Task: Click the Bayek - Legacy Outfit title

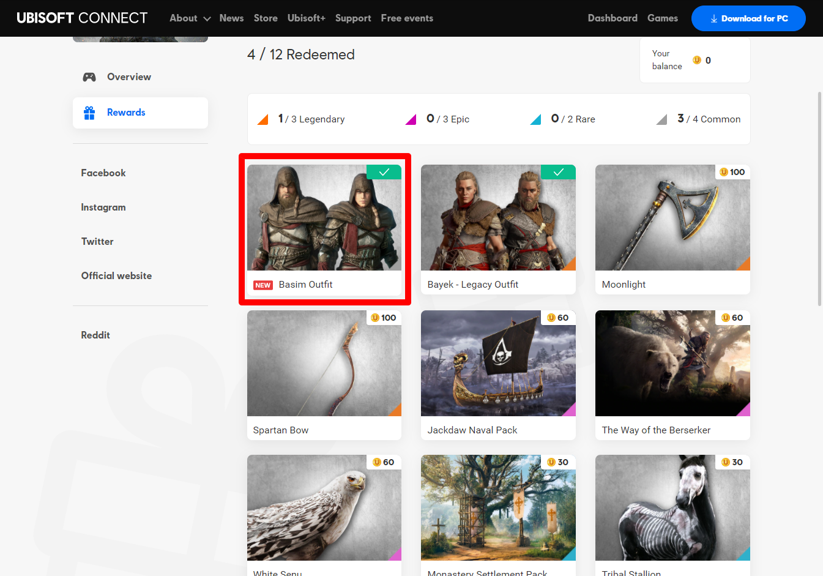Action: click(x=473, y=285)
